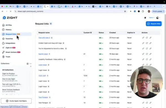Open Zight for Product collection
Image resolution: width=166 pixels, height=108 pixels.
coord(10,74)
